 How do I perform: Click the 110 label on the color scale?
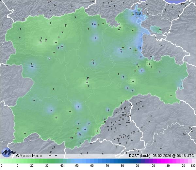(168, 166)
